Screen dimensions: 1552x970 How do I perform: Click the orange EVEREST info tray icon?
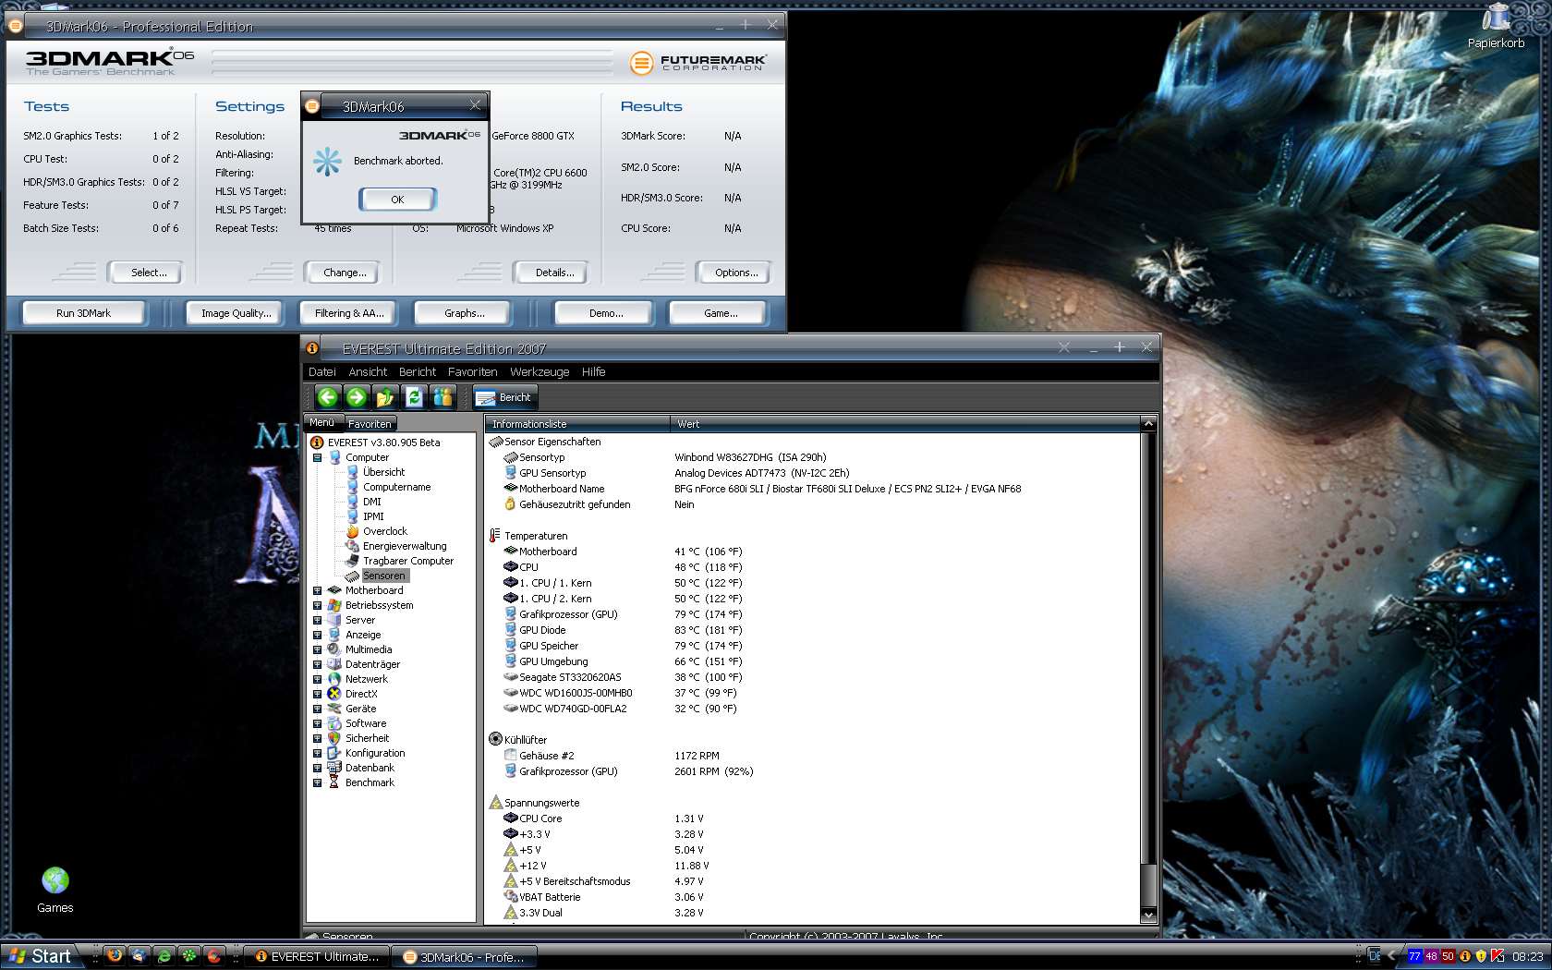coord(1465,956)
